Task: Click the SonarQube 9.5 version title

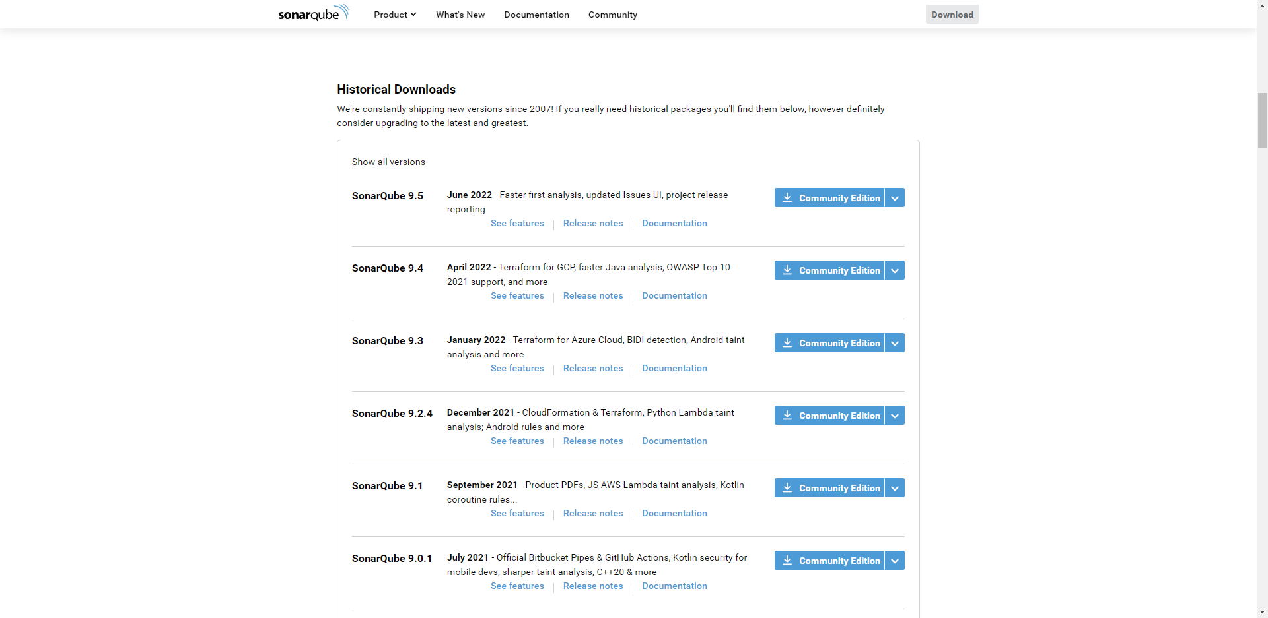Action: tap(388, 196)
